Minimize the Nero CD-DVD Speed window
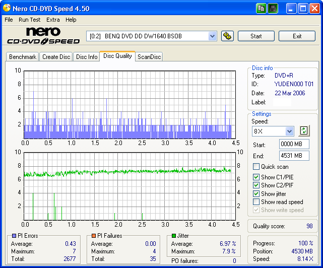The width and height of the screenshot is (323, 268). [x=291, y=8]
